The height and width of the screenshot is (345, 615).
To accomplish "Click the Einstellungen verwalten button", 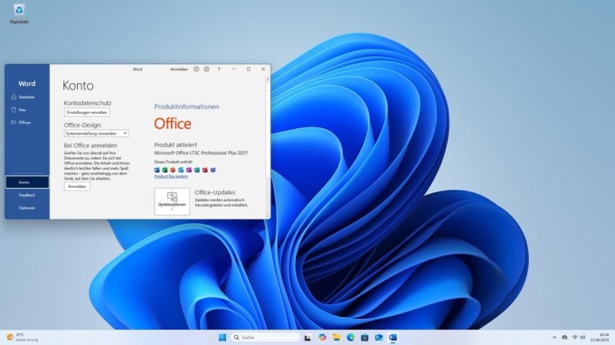I will click(87, 112).
